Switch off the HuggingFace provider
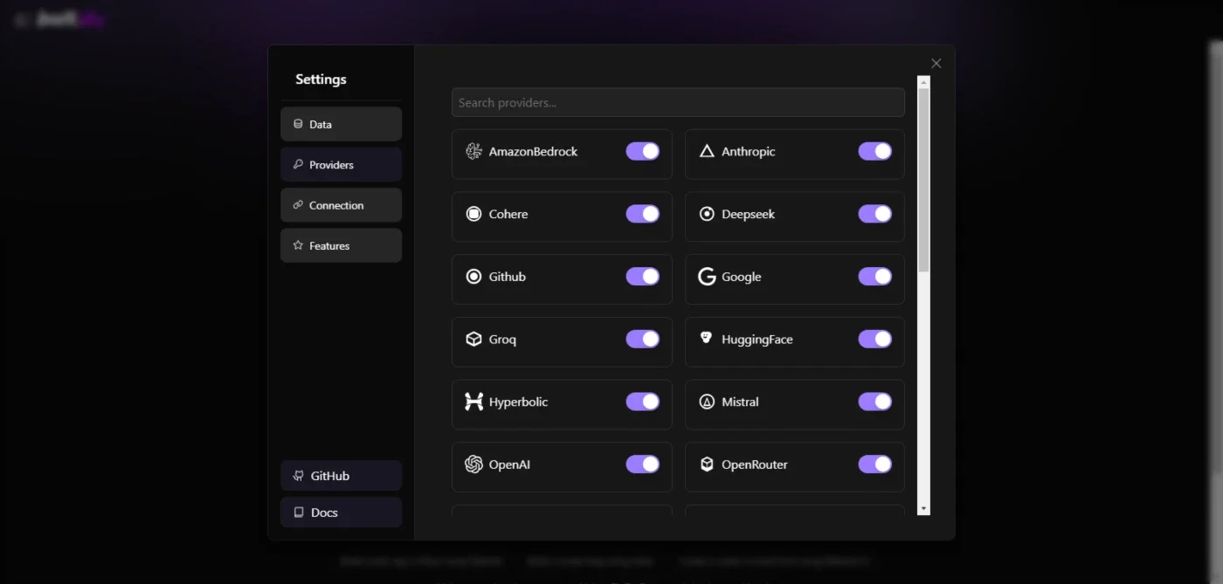Screen dimensions: 1223x584 [874, 339]
